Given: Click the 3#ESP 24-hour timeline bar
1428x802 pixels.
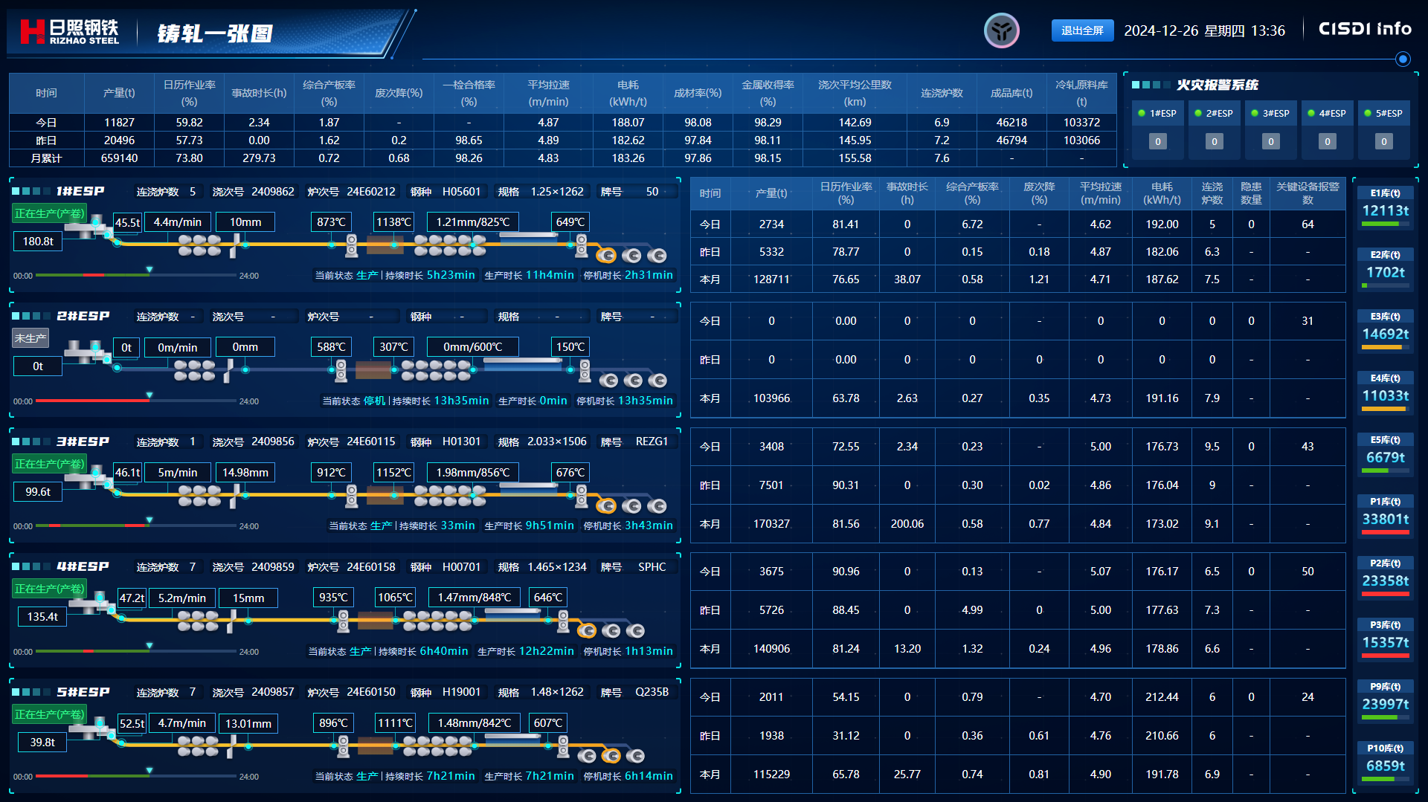Looking at the screenshot, I should click(x=135, y=525).
